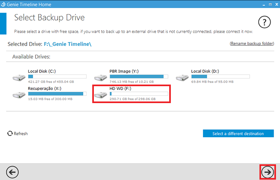Click the HD WD (F:) usage bar
The image size is (280, 180).
click(139, 93)
